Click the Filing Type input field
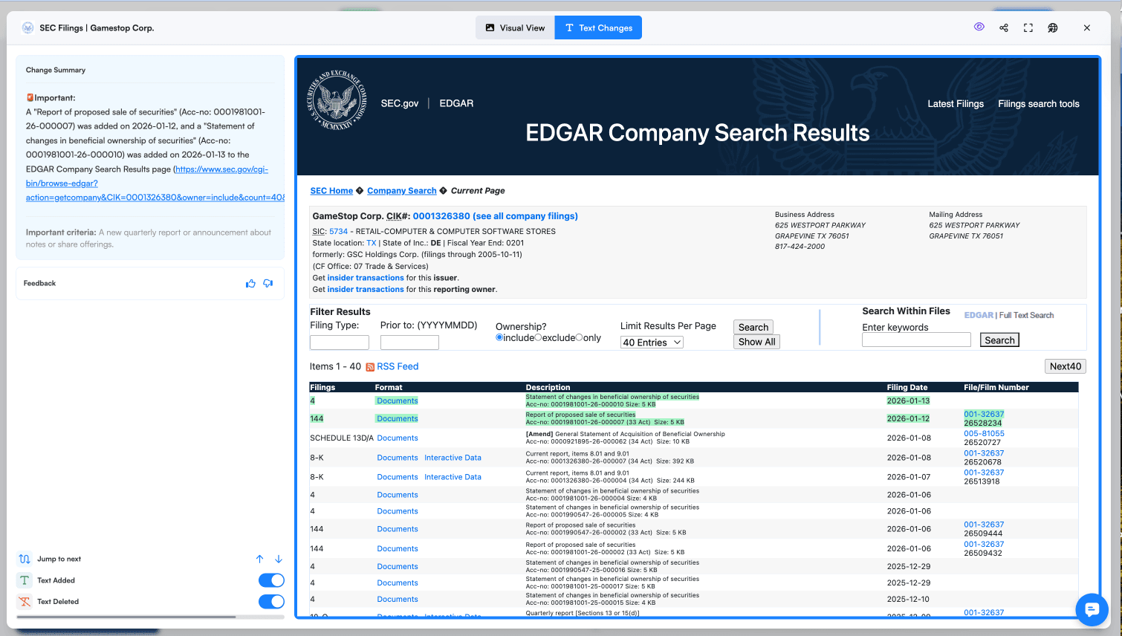Image resolution: width=1122 pixels, height=636 pixels. (x=339, y=342)
